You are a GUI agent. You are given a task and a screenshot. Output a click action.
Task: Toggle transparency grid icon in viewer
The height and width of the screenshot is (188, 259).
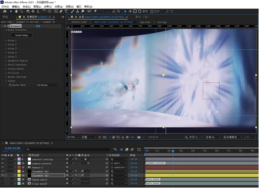(105, 137)
